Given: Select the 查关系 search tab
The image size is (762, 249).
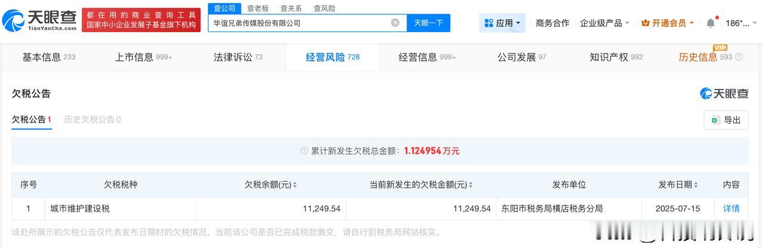Looking at the screenshot, I should 291,8.
